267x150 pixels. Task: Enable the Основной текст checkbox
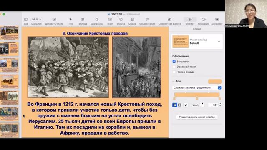(174, 67)
